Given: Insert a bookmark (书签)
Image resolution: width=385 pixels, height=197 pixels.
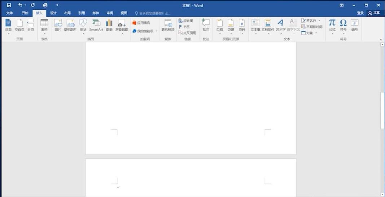Looking at the screenshot, I should [x=184, y=27].
